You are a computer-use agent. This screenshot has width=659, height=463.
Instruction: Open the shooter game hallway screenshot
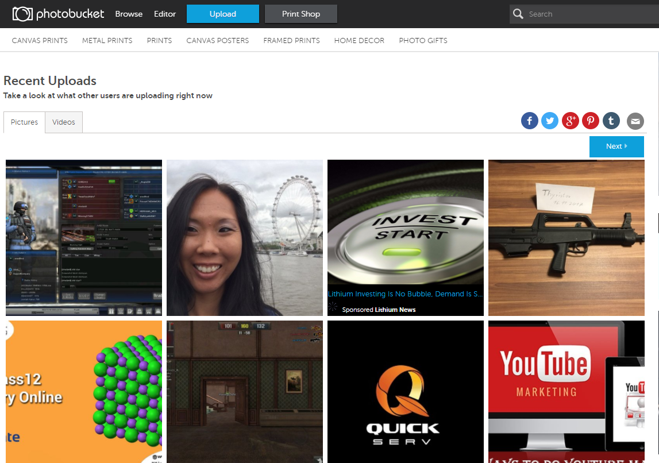[245, 392]
